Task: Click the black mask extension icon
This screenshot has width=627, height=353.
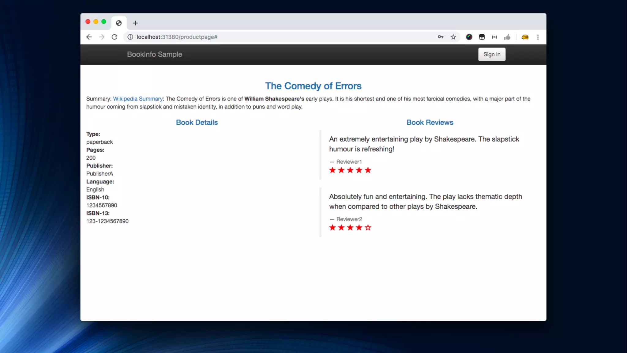Action: click(x=482, y=37)
